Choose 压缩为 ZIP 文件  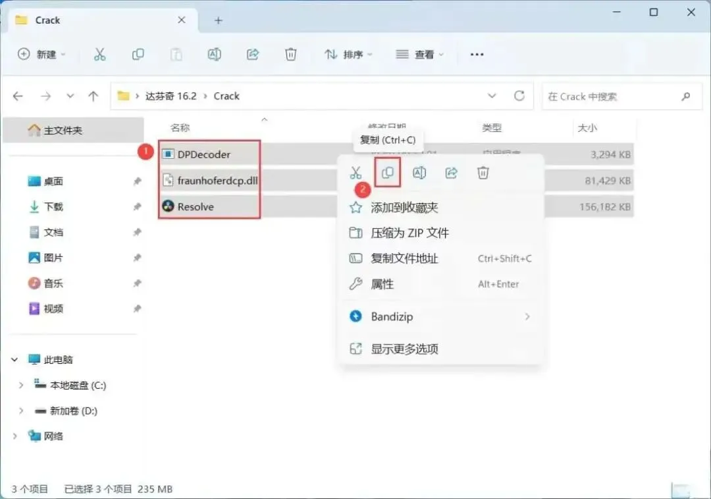(x=440, y=233)
